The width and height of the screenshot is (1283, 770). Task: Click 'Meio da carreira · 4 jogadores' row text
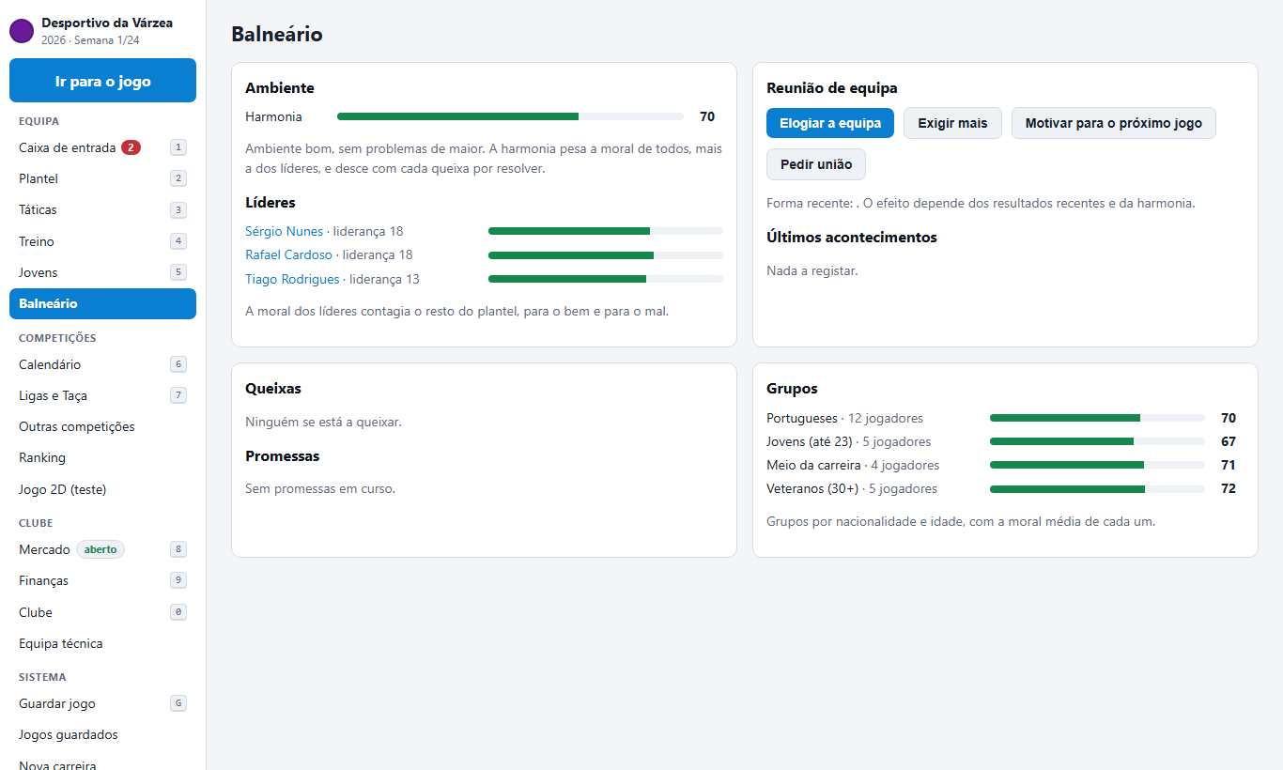point(853,465)
